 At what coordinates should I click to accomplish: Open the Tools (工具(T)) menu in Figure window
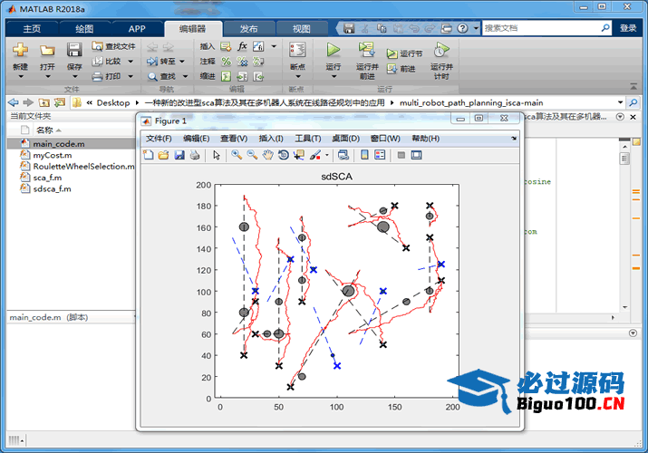click(308, 139)
